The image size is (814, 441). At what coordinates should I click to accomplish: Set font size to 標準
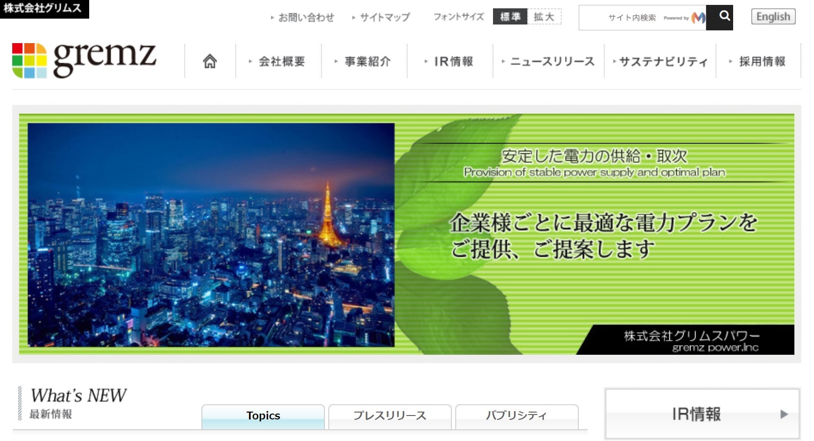pyautogui.click(x=510, y=17)
